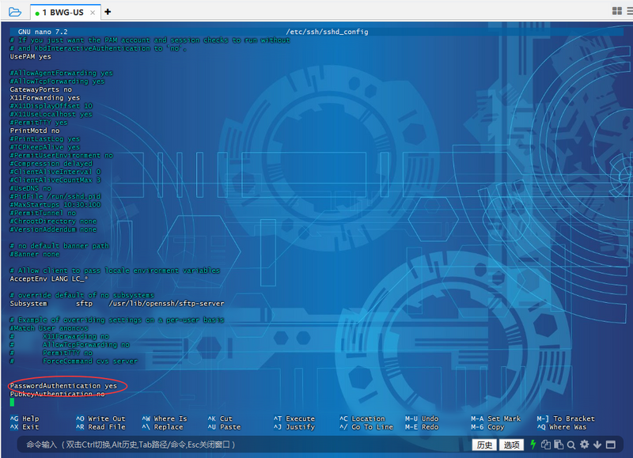Toggle the 选项 options panel

click(511, 445)
